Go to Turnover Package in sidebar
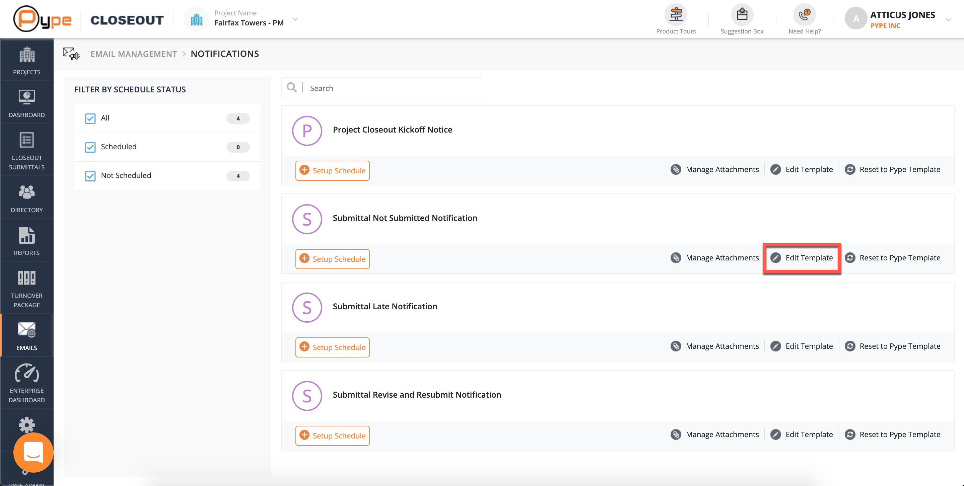The height and width of the screenshot is (486, 964). (x=26, y=288)
